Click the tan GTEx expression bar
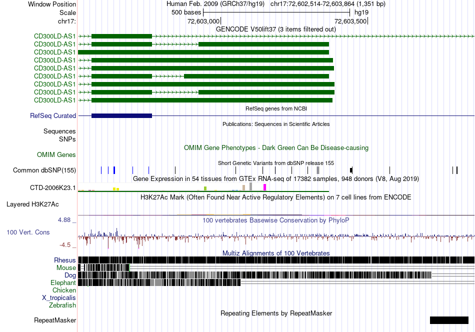Screen dimensions: 475x332 243,188
